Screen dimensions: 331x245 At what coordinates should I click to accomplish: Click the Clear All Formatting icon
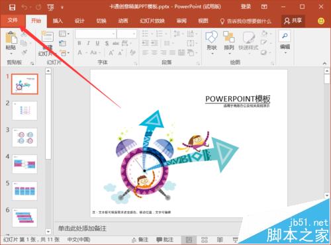pos(132,52)
